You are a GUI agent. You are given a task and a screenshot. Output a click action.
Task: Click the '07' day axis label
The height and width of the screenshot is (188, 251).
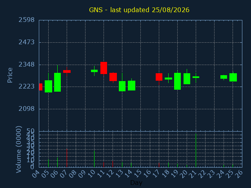[64, 174]
